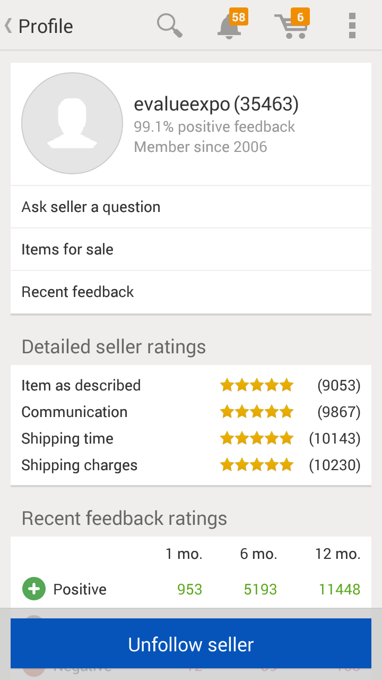Tap the search magnifier icon
The image size is (382, 680).
point(170,25)
